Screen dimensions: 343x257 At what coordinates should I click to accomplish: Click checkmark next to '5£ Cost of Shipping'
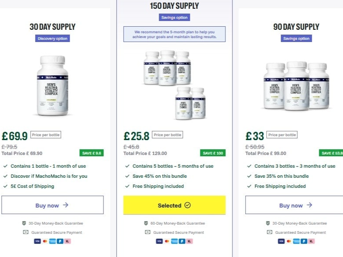point(5,187)
